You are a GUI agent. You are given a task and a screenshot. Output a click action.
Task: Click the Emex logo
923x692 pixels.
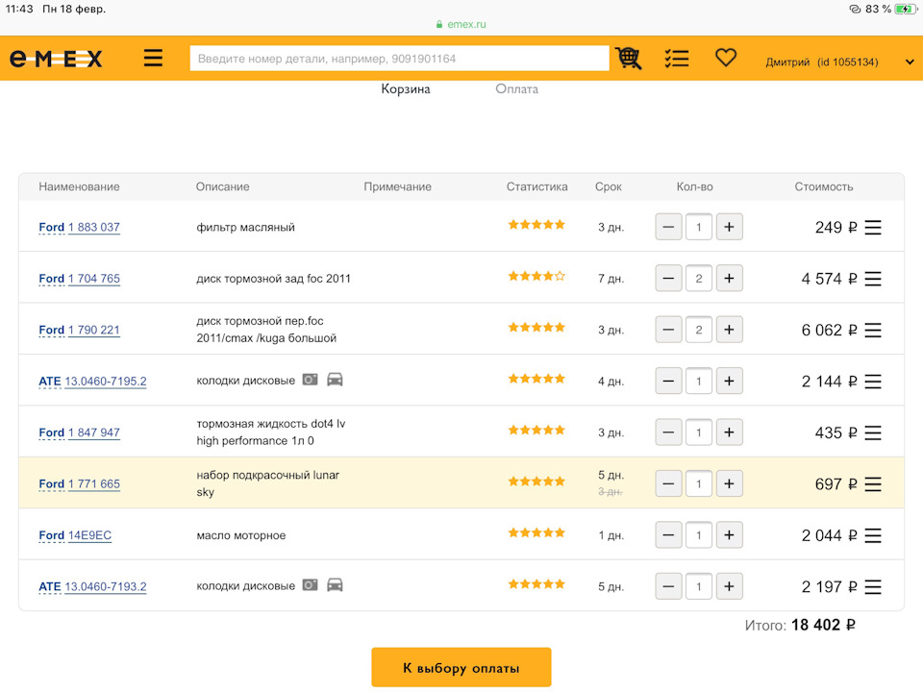point(56,59)
